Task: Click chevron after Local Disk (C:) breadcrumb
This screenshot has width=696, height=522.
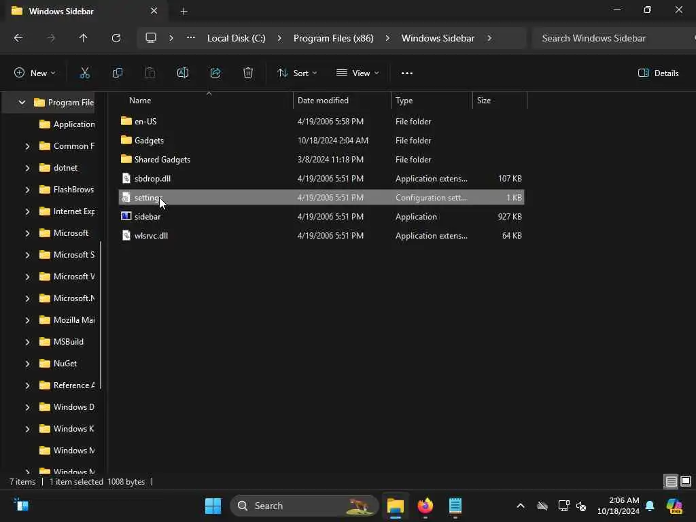Action: (279, 38)
